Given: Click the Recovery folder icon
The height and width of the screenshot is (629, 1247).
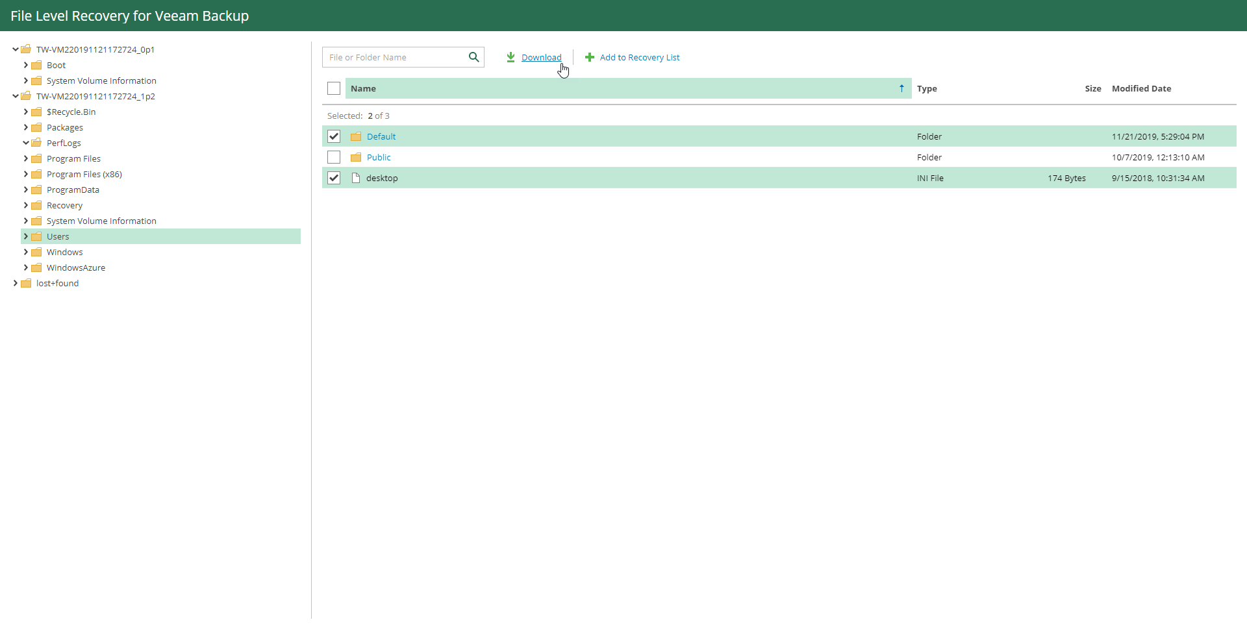Looking at the screenshot, I should (x=36, y=205).
